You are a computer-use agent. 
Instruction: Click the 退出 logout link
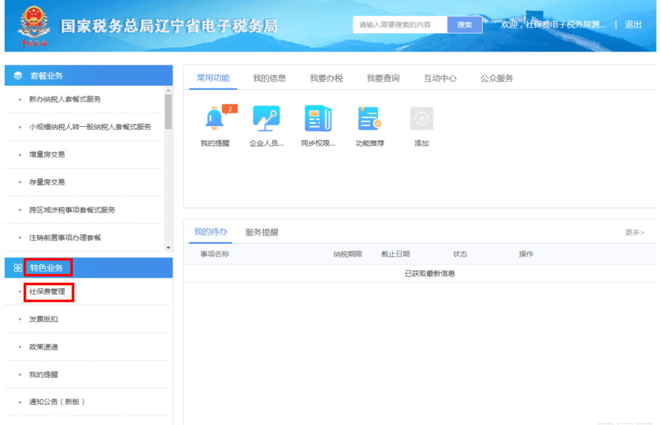click(633, 24)
